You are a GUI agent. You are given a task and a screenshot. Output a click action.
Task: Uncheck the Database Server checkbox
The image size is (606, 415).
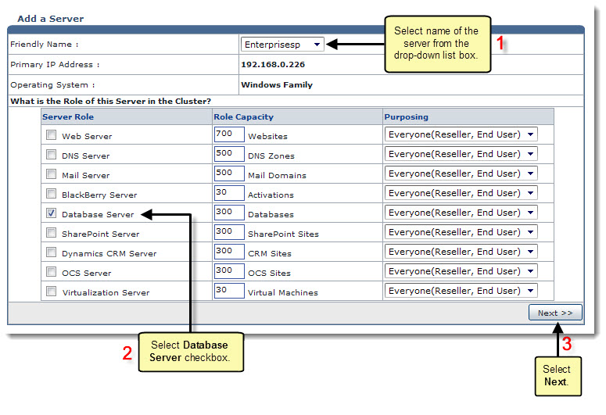pyautogui.click(x=51, y=213)
